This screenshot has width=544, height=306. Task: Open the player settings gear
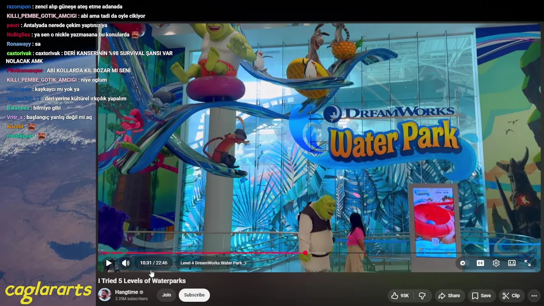(496, 263)
